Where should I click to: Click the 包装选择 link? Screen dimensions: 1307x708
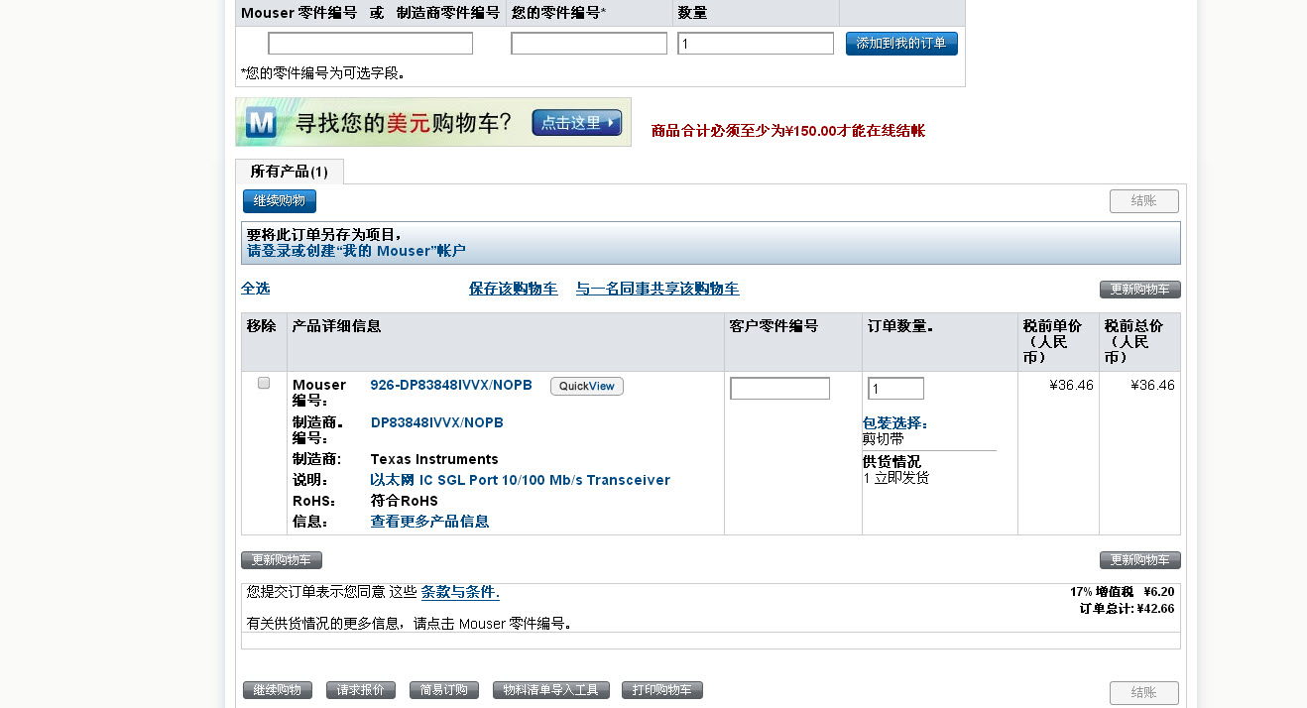[895, 423]
